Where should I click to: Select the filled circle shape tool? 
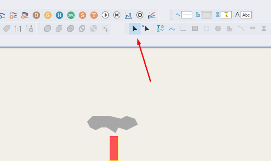[x=218, y=29]
